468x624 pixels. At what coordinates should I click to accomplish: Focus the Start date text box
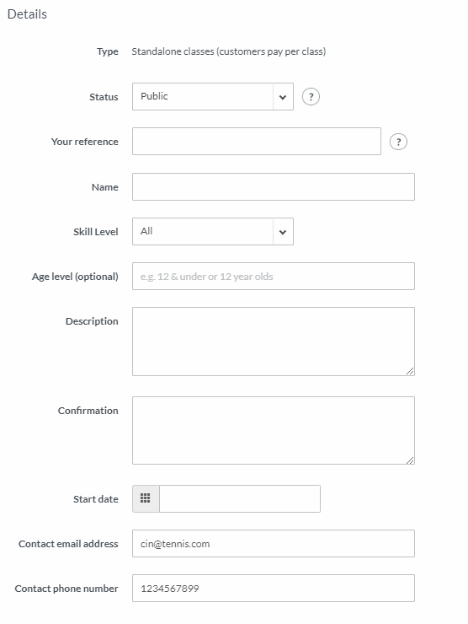[x=240, y=498]
